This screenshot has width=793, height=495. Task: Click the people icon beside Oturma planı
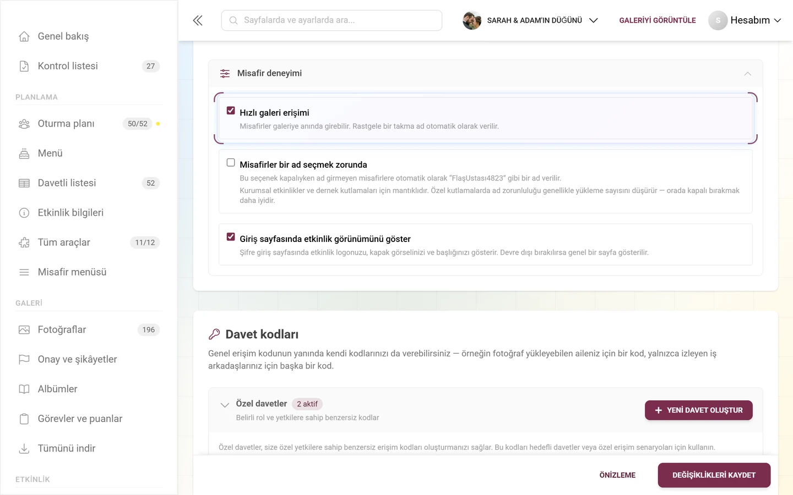pos(24,124)
